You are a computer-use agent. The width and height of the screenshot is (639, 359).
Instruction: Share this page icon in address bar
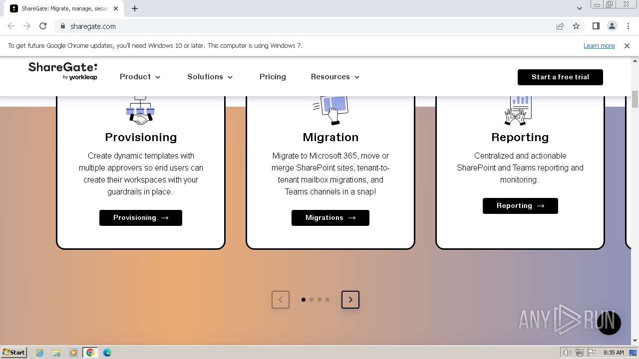pyautogui.click(x=560, y=26)
